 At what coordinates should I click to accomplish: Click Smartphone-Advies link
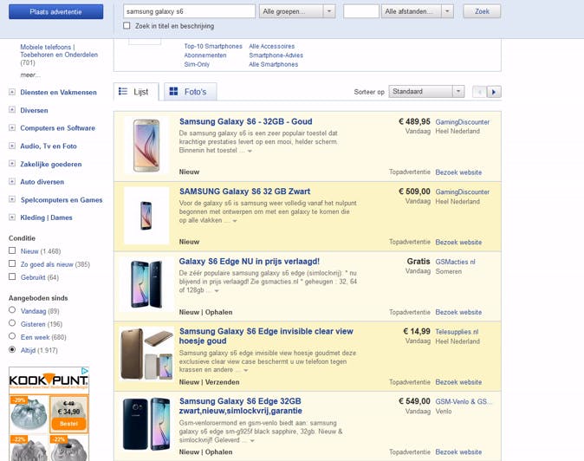point(276,55)
